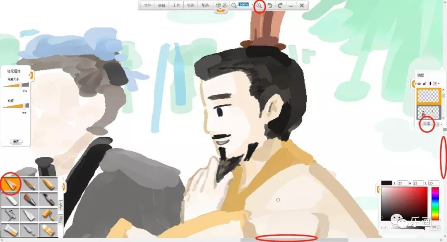
Task: Select the ink fountain pen tool
Action: (x=48, y=199)
